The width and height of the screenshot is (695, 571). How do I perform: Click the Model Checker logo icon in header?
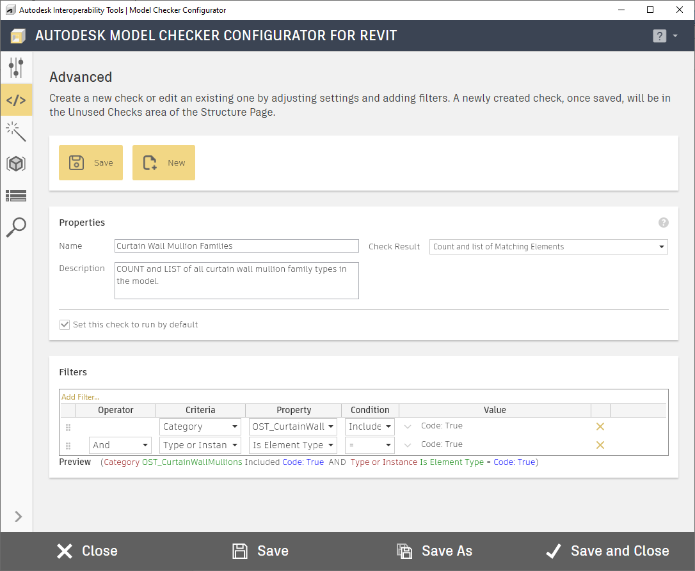[x=18, y=36]
